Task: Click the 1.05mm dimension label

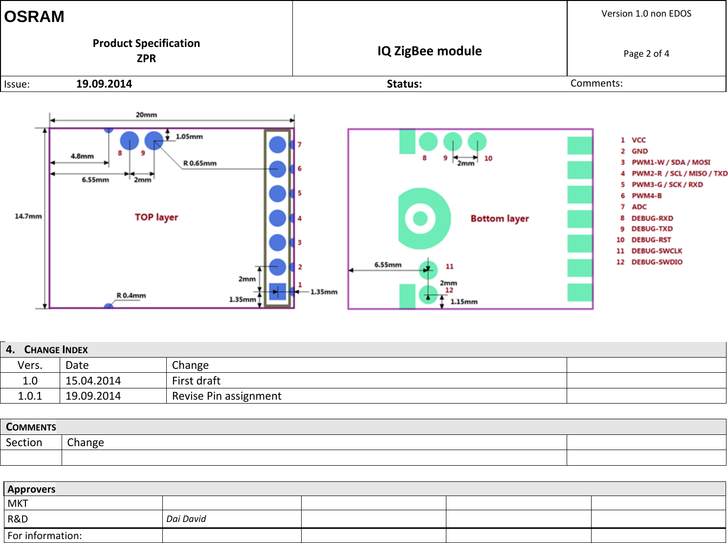Action: point(189,136)
